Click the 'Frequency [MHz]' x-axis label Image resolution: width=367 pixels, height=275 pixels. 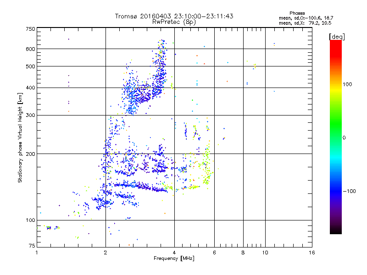click(x=174, y=258)
